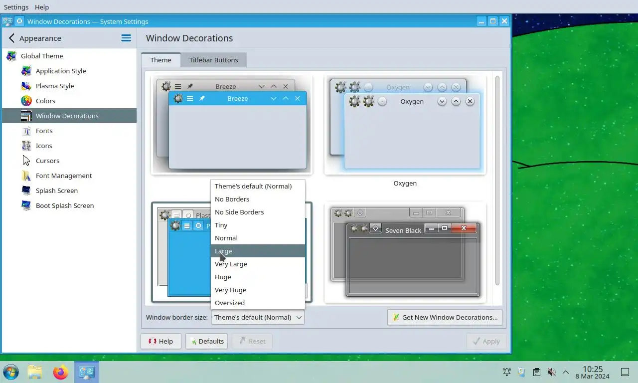Click the Global Theme sidebar icon
This screenshot has width=638, height=383.
point(11,56)
